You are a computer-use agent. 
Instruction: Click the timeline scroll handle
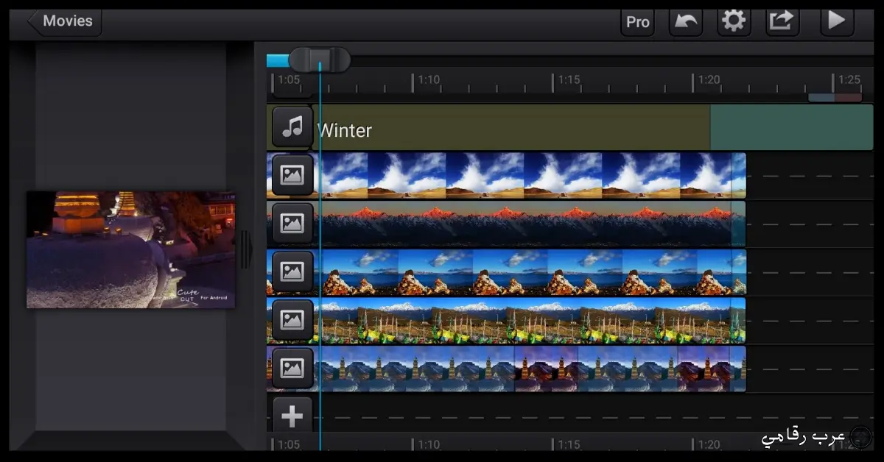(320, 60)
